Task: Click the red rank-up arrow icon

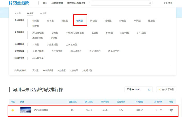Action: coord(161,110)
